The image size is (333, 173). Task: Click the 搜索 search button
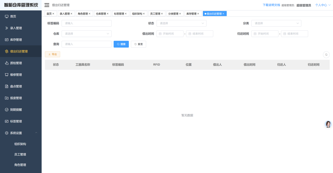[121, 44]
